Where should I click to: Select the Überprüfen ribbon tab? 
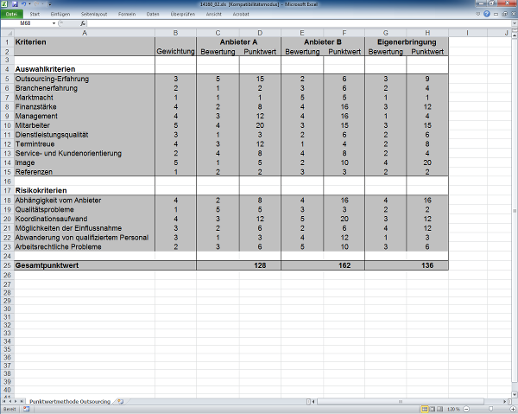183,15
